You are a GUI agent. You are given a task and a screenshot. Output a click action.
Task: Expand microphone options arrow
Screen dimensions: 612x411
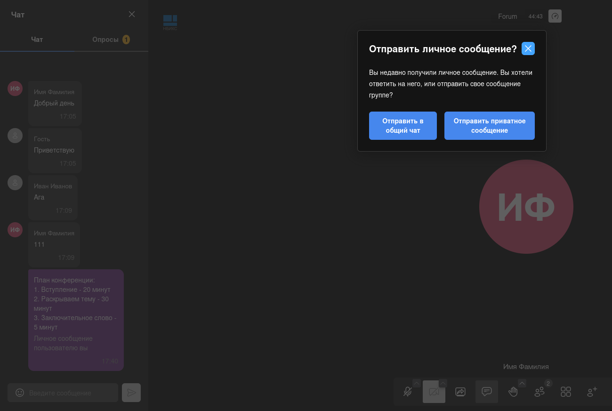pyautogui.click(x=417, y=383)
